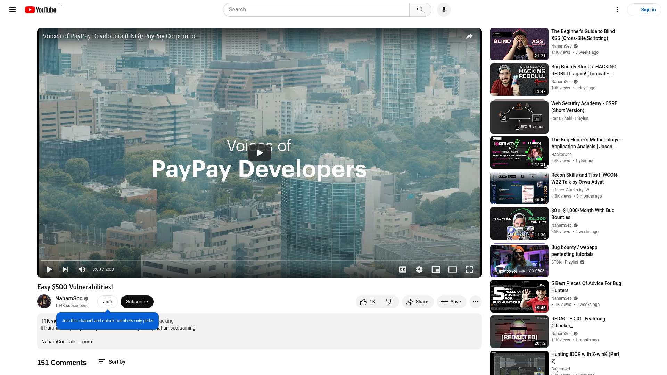Open the Sort by comments menu
The width and height of the screenshot is (667, 375).
(x=112, y=362)
